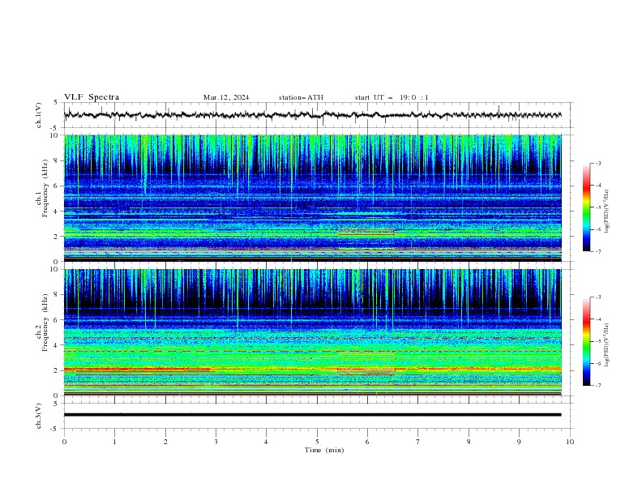This screenshot has width=642, height=496.
Task: Click the "5" tick on the Time axis
Action: click(317, 442)
